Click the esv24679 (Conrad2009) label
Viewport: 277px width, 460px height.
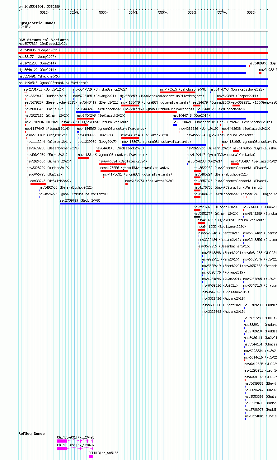coord(212,102)
